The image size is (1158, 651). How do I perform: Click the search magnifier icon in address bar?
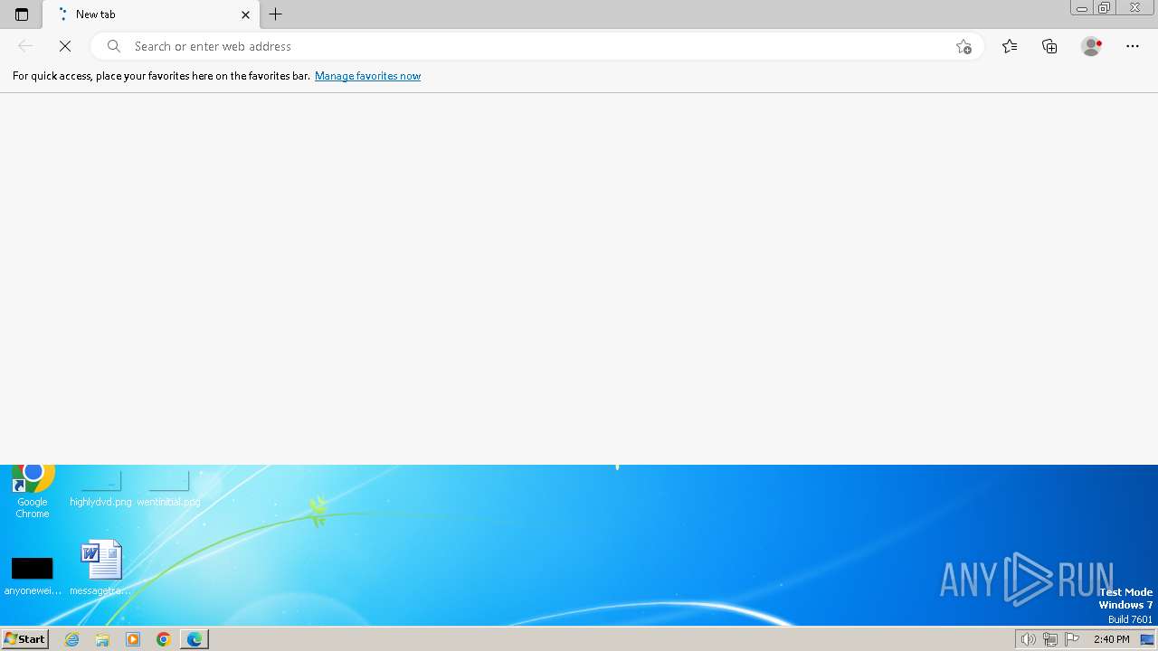click(x=114, y=46)
